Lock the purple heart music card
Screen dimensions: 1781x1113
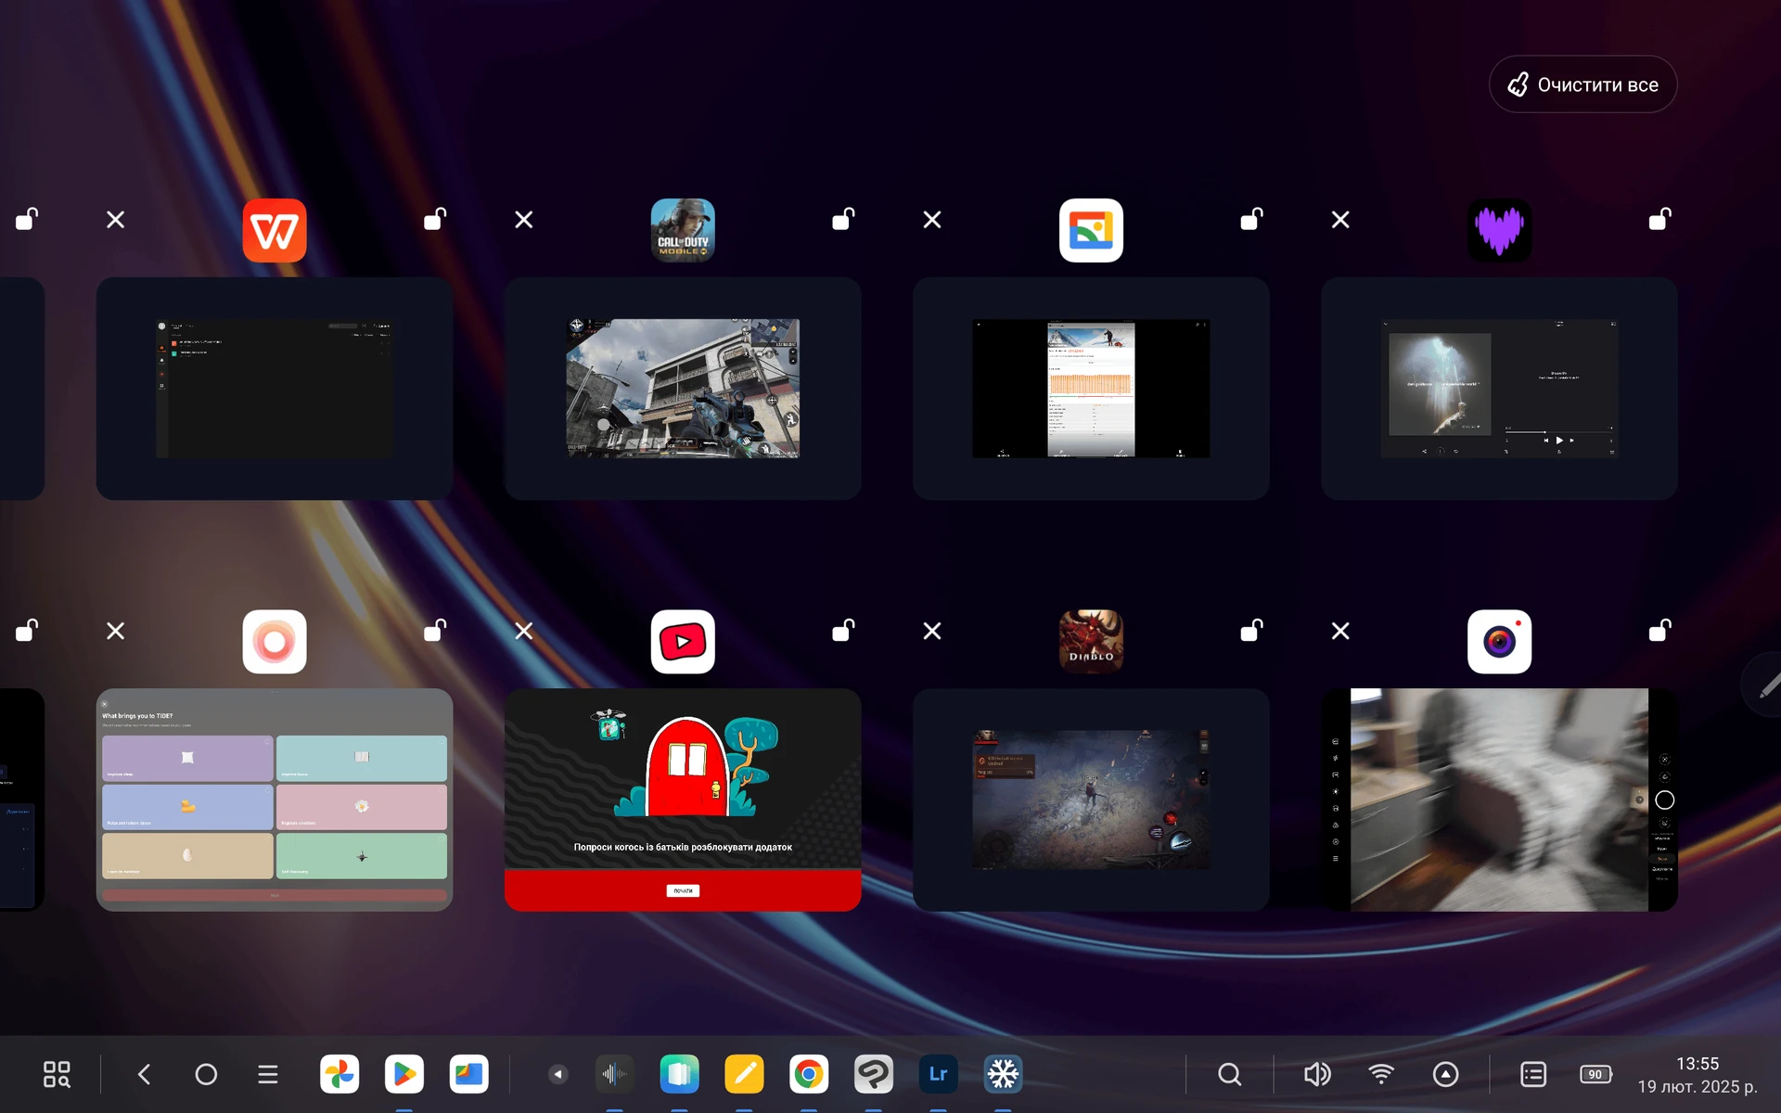pos(1659,219)
